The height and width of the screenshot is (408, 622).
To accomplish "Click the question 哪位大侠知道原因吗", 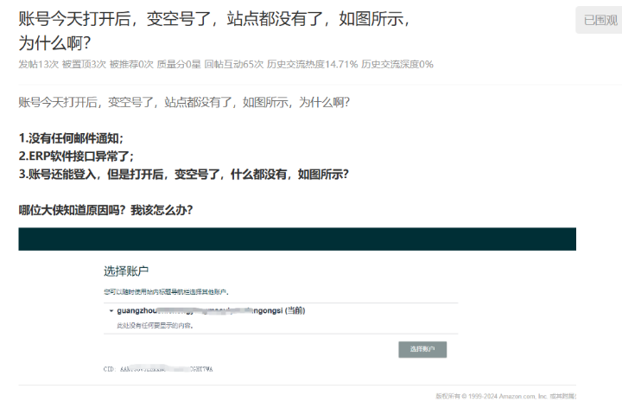I will point(105,210).
